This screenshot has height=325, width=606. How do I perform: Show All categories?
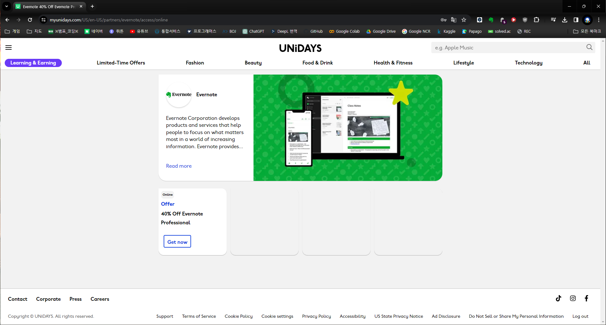[586, 63]
